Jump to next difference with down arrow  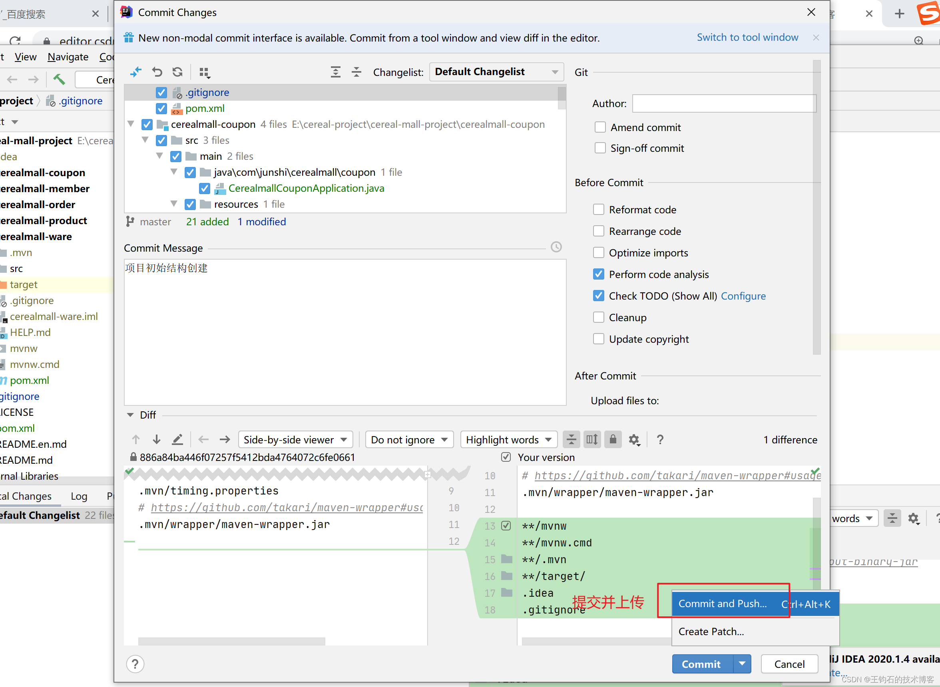156,439
